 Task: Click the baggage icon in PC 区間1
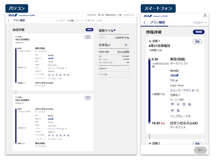57,75
